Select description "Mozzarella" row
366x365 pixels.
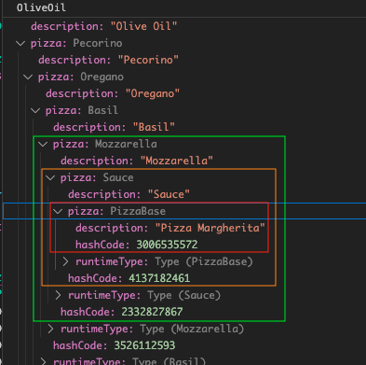point(184,161)
